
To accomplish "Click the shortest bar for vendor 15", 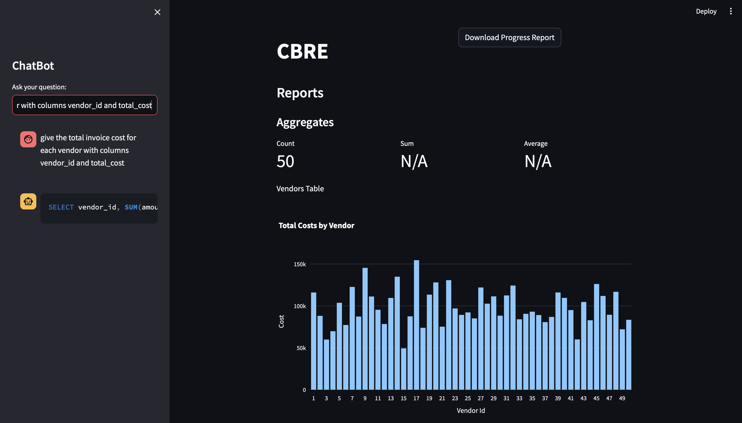I will [x=404, y=369].
